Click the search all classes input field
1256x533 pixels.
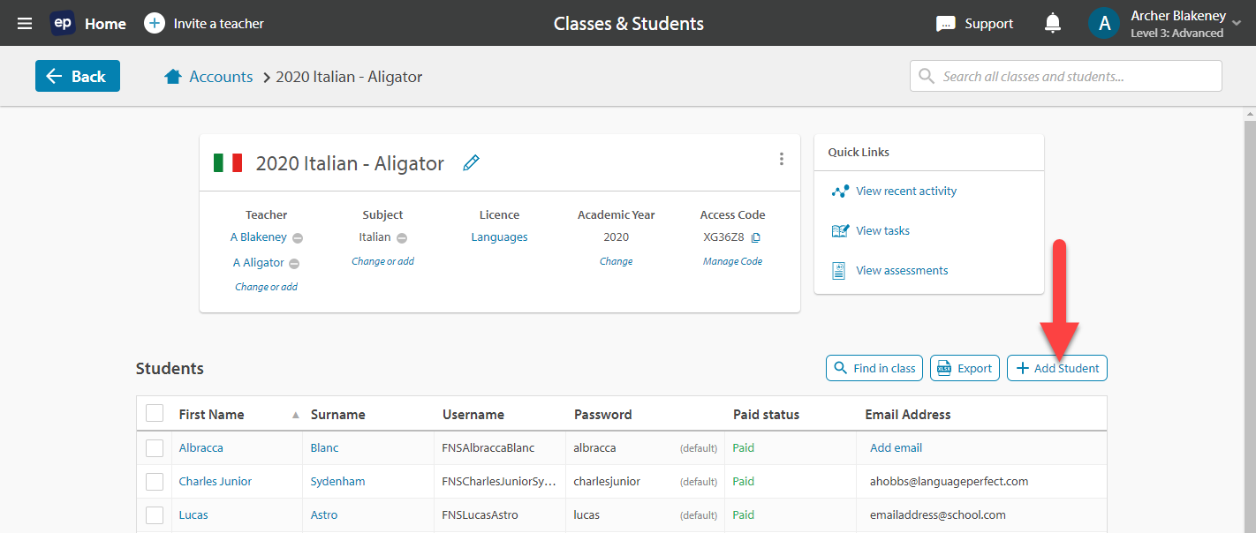point(1060,76)
